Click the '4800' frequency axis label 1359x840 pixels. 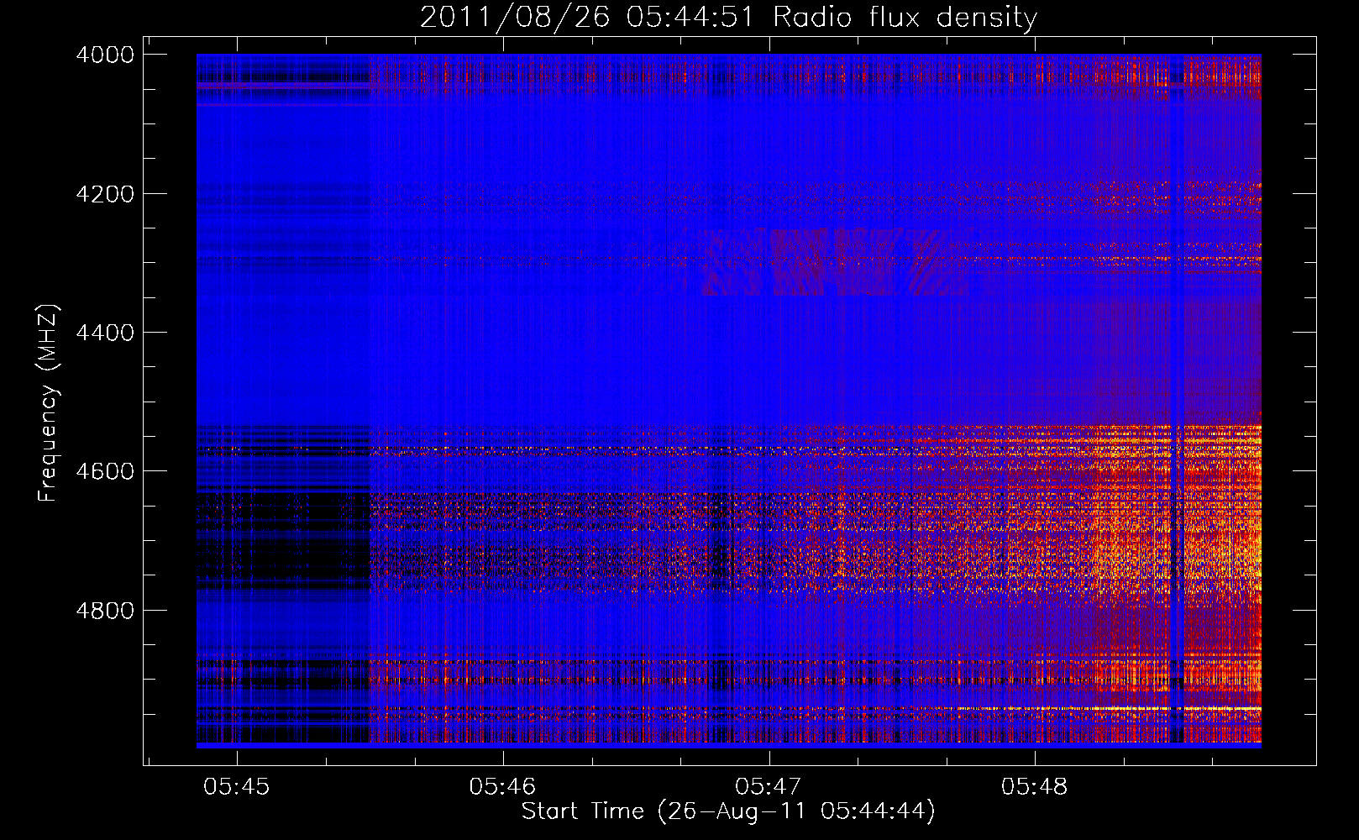coord(105,611)
